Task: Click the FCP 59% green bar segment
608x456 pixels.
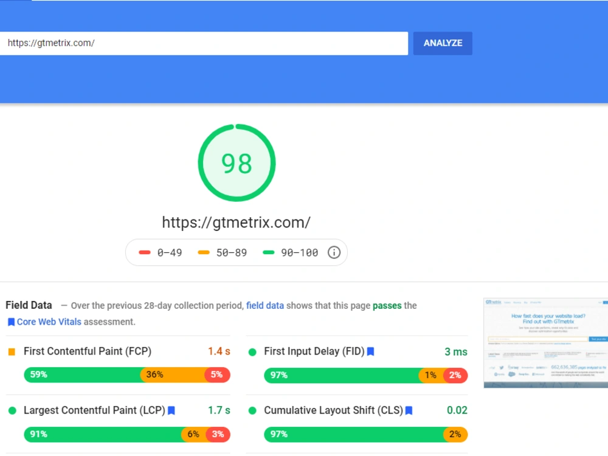Action: (82, 375)
